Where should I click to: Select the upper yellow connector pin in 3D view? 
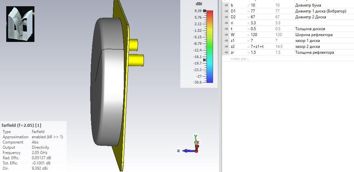(133, 45)
